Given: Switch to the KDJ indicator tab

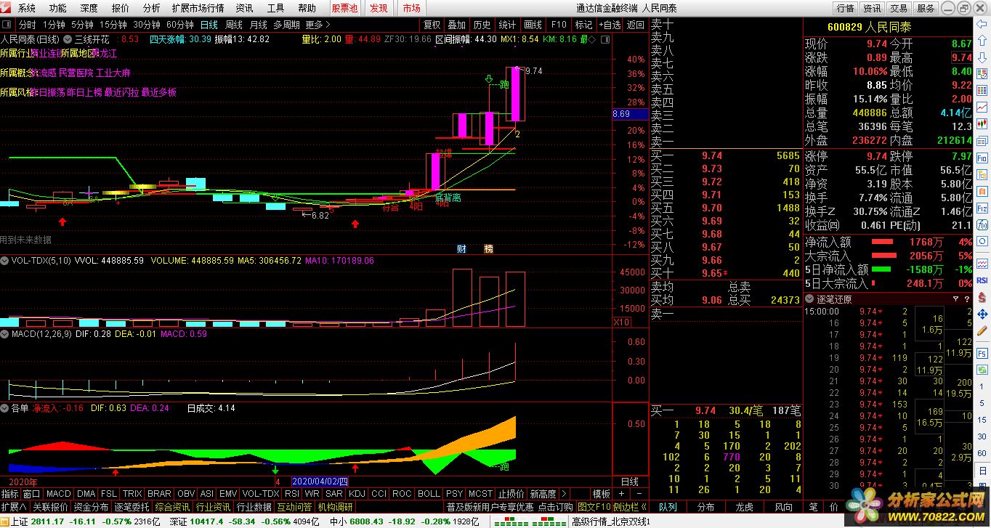Looking at the screenshot, I should [357, 494].
